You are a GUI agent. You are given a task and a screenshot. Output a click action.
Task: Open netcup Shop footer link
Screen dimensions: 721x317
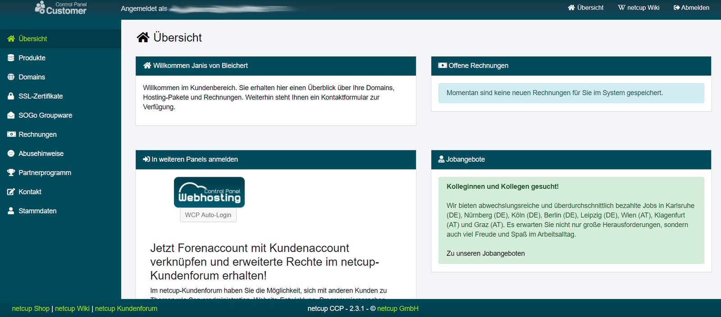click(x=31, y=308)
